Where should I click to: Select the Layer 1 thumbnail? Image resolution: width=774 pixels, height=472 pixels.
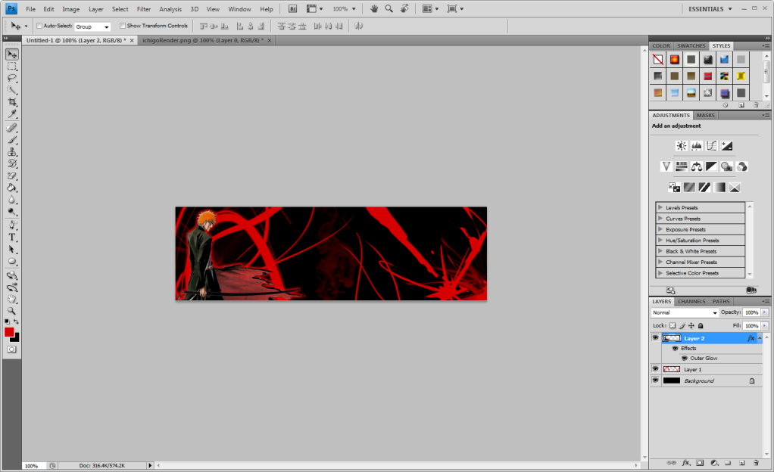671,369
